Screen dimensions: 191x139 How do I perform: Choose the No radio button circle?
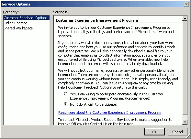click(65, 104)
